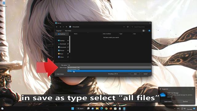Decline the OneDrive storage suggestion
The width and height of the screenshot is (197, 111).
(x=185, y=101)
